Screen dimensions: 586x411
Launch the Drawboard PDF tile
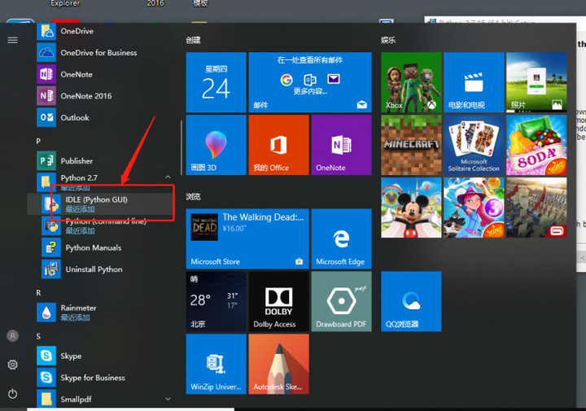(341, 301)
